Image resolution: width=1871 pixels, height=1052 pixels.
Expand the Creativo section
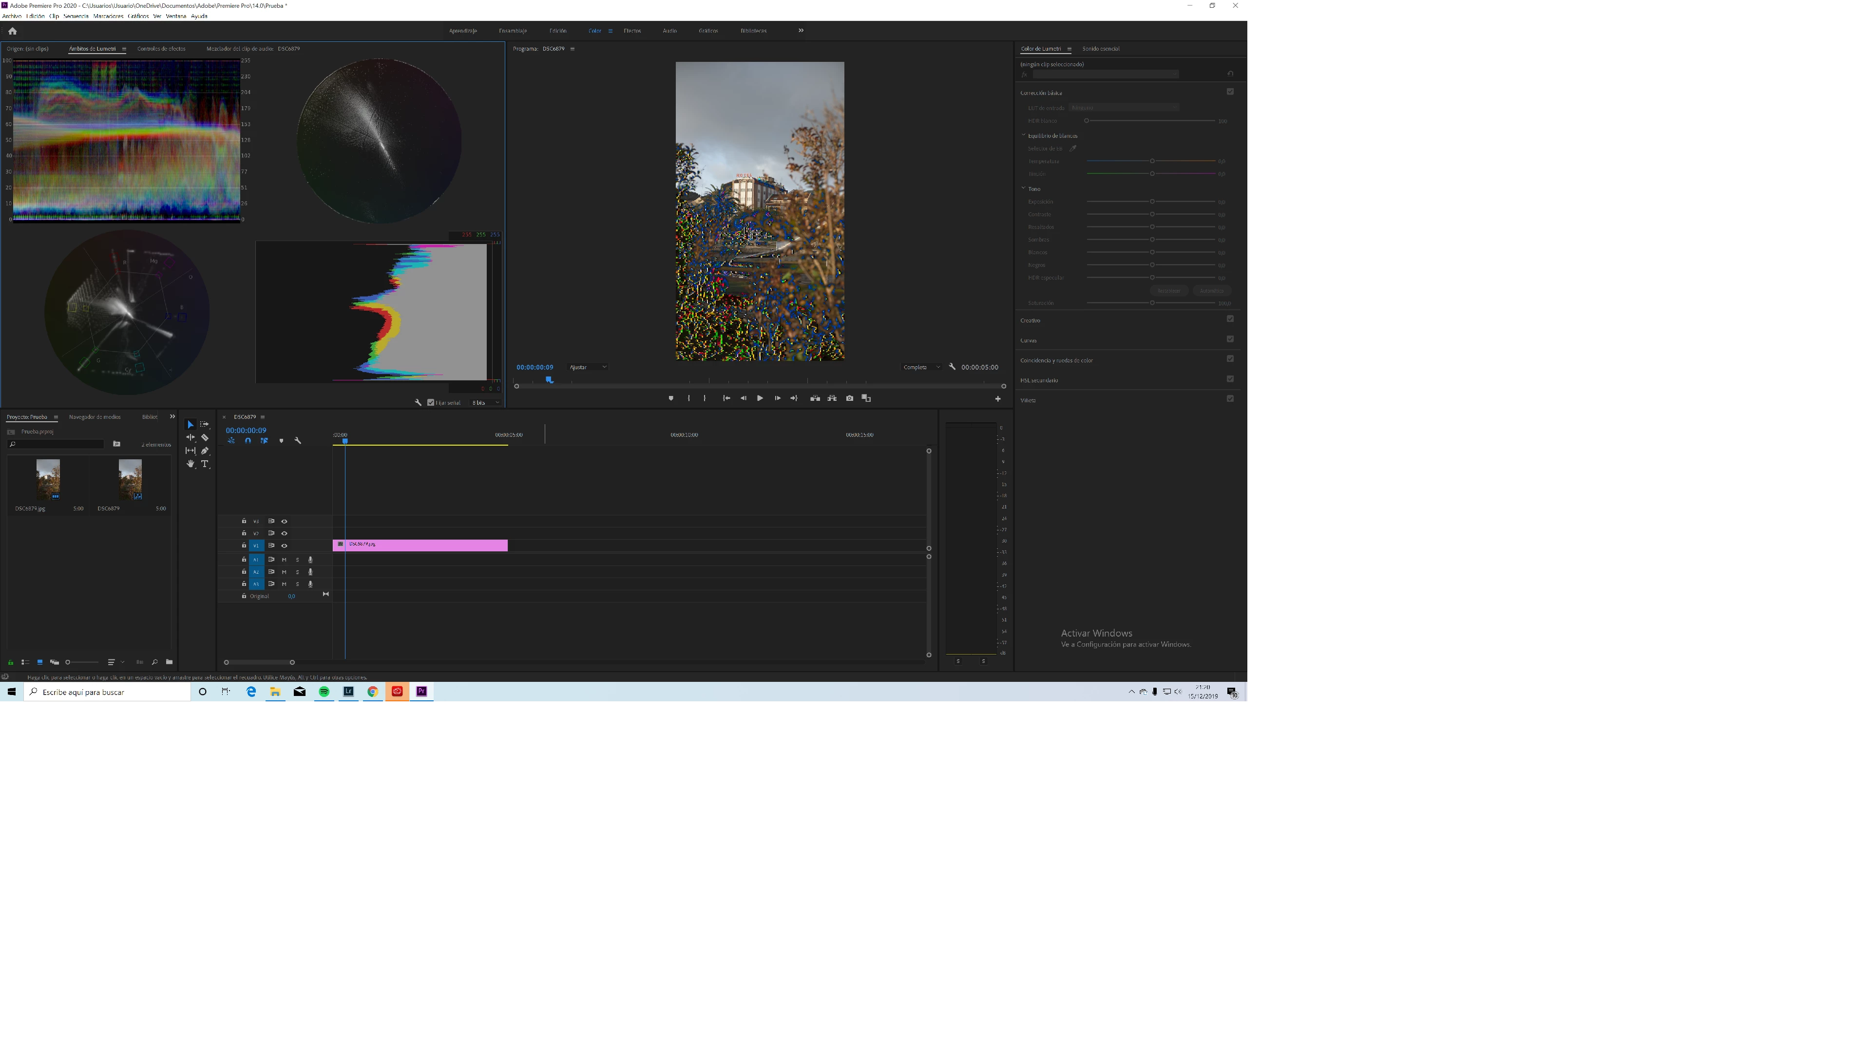click(x=1030, y=320)
